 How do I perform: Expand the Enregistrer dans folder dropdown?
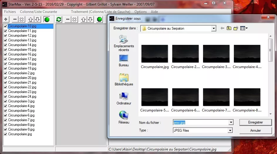tap(213, 28)
